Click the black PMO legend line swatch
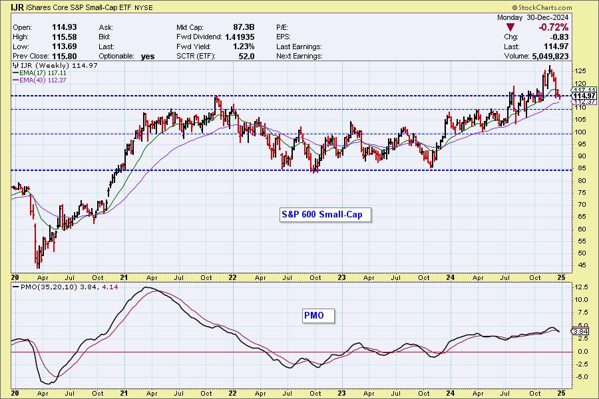 tap(16, 287)
